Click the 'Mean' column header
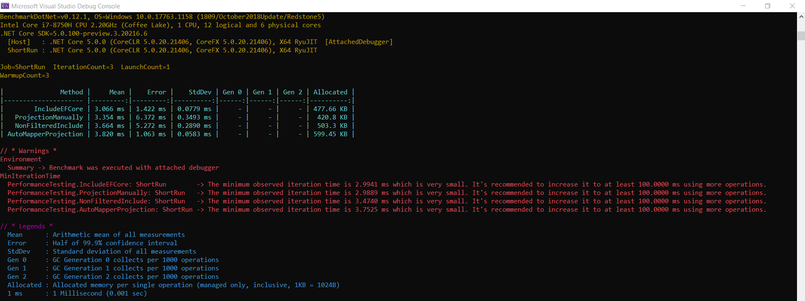The image size is (805, 301). click(117, 92)
